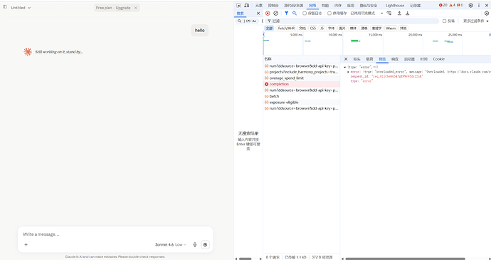Check the 反转 invert filter checkbox
Viewport: 491px width, 260px height.
point(444,21)
